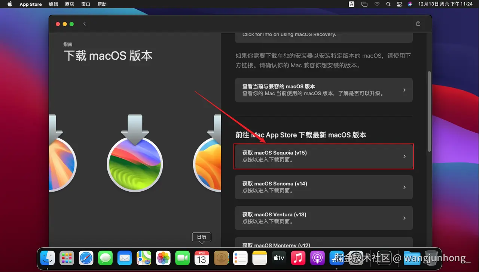The width and height of the screenshot is (479, 272).
Task: Open Mail from the Dock
Action: click(125, 258)
